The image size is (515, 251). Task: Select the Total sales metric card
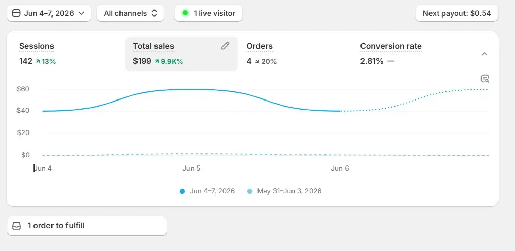(181, 54)
